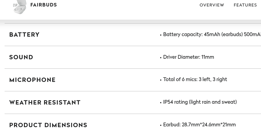Click the Fairbuds earbuds product thumbnail
Image resolution: width=261 pixels, height=132 pixels.
pos(20,7)
